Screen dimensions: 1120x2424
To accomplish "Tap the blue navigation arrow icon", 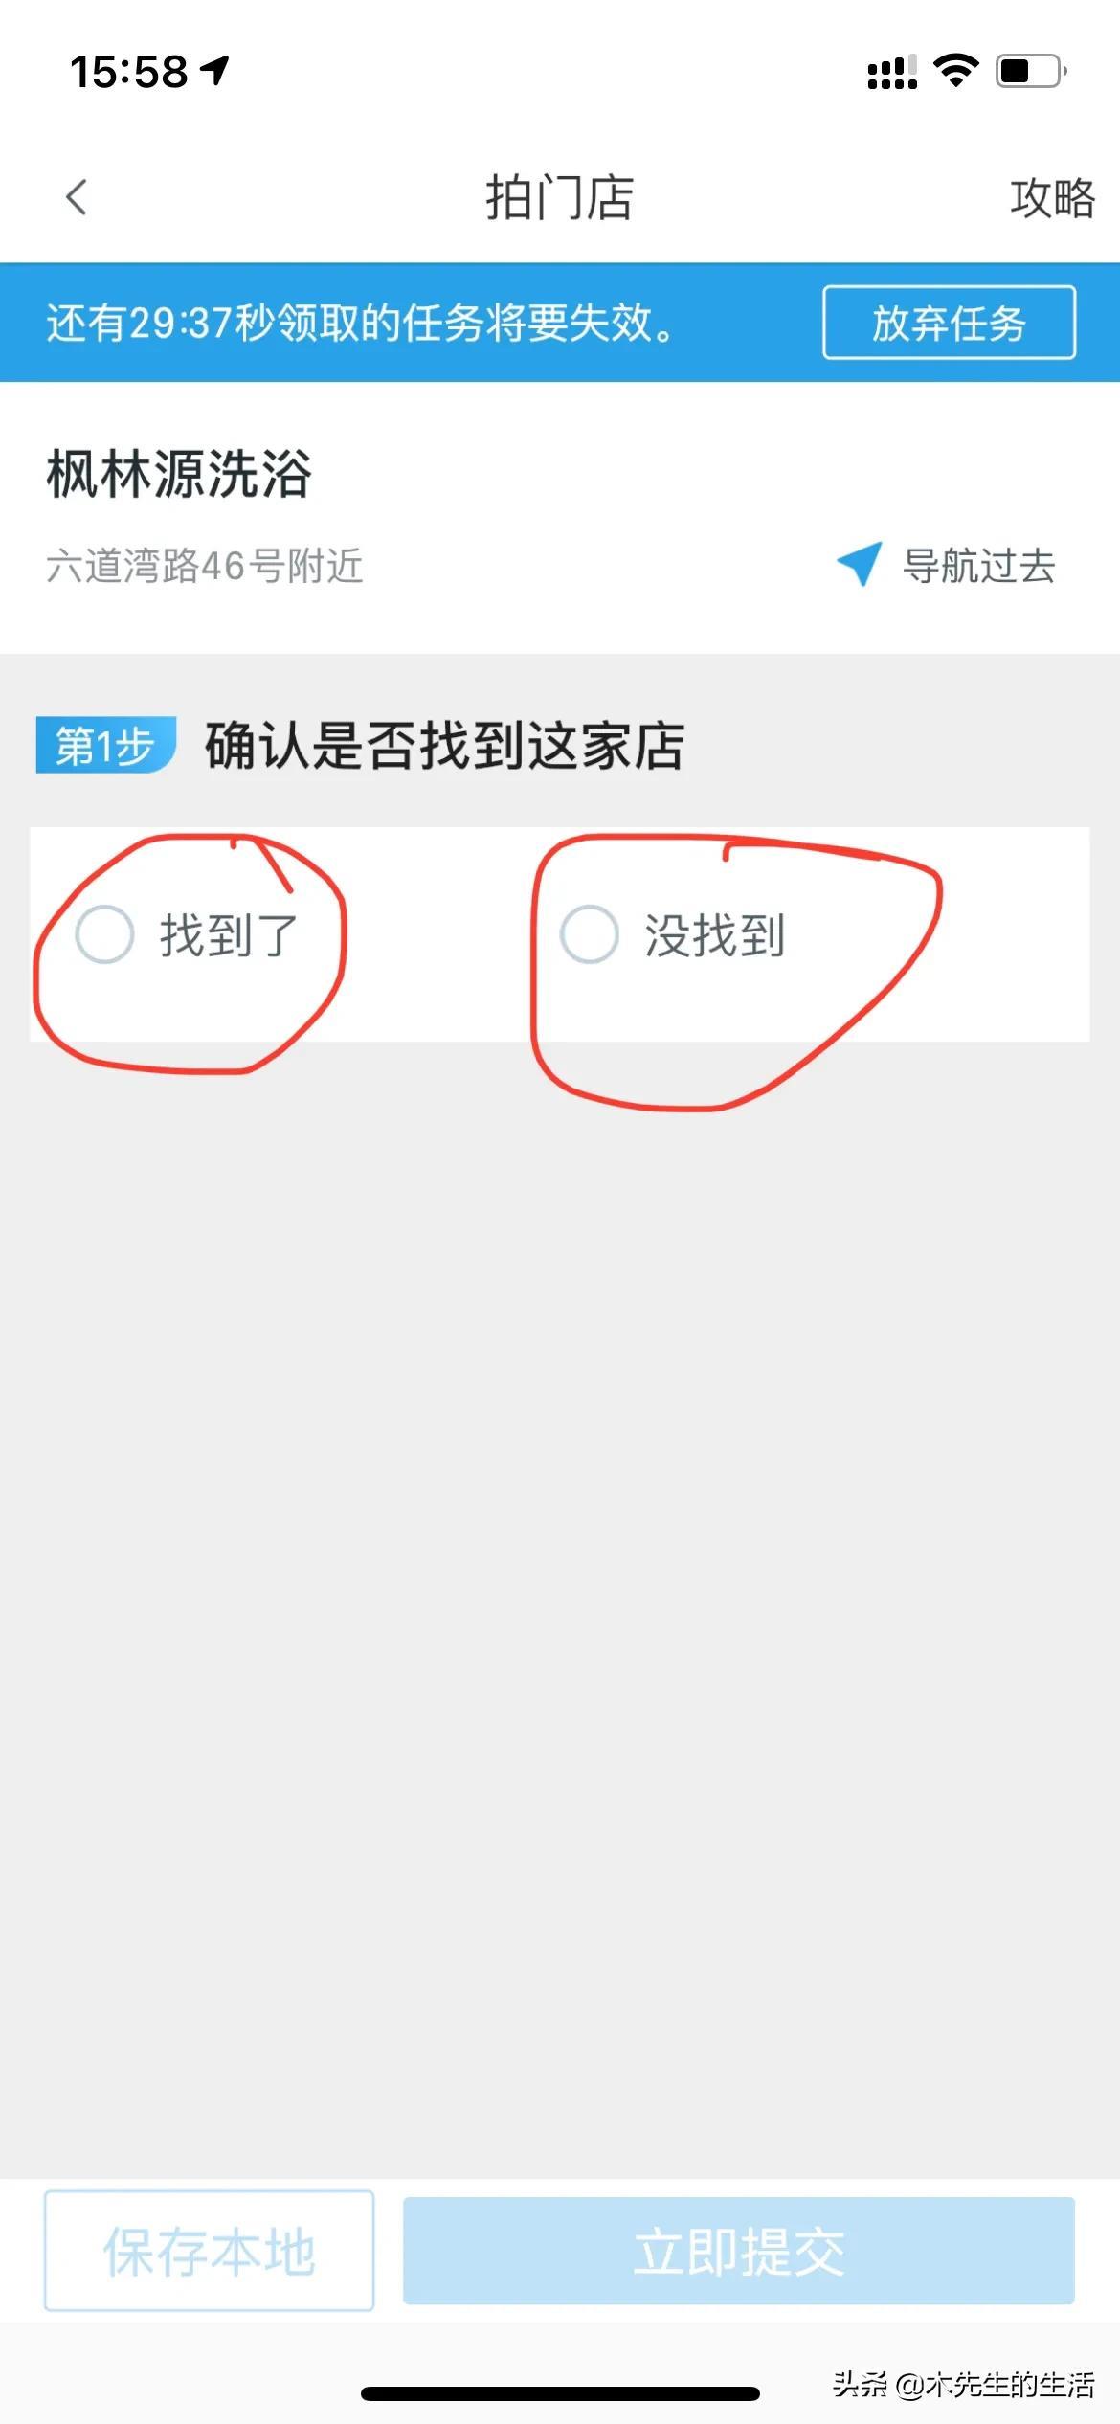I will pos(860,564).
